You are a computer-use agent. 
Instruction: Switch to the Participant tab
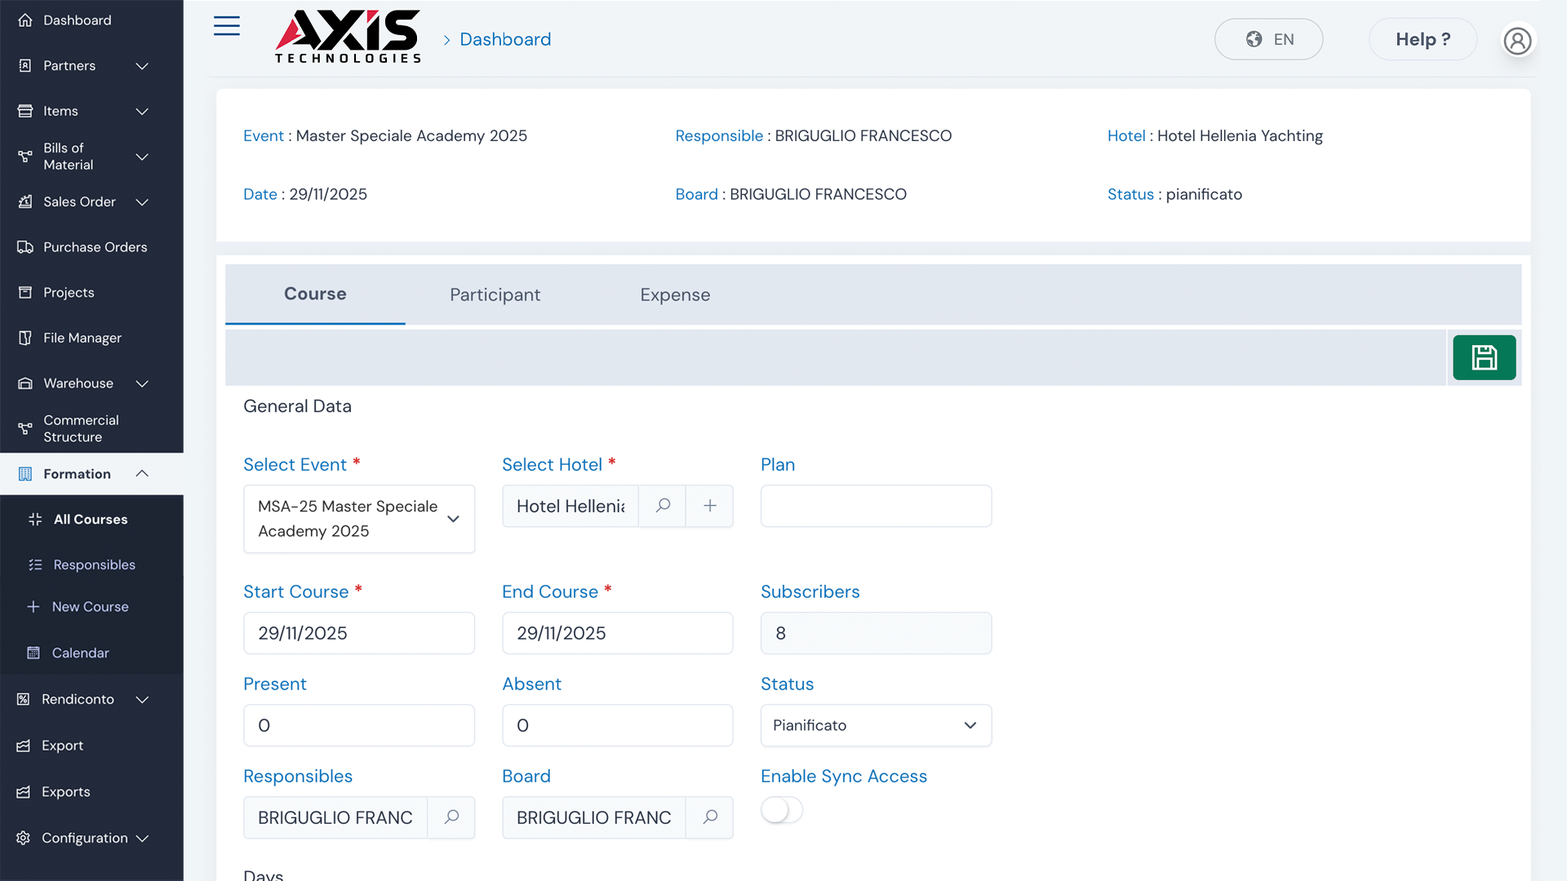pyautogui.click(x=495, y=294)
